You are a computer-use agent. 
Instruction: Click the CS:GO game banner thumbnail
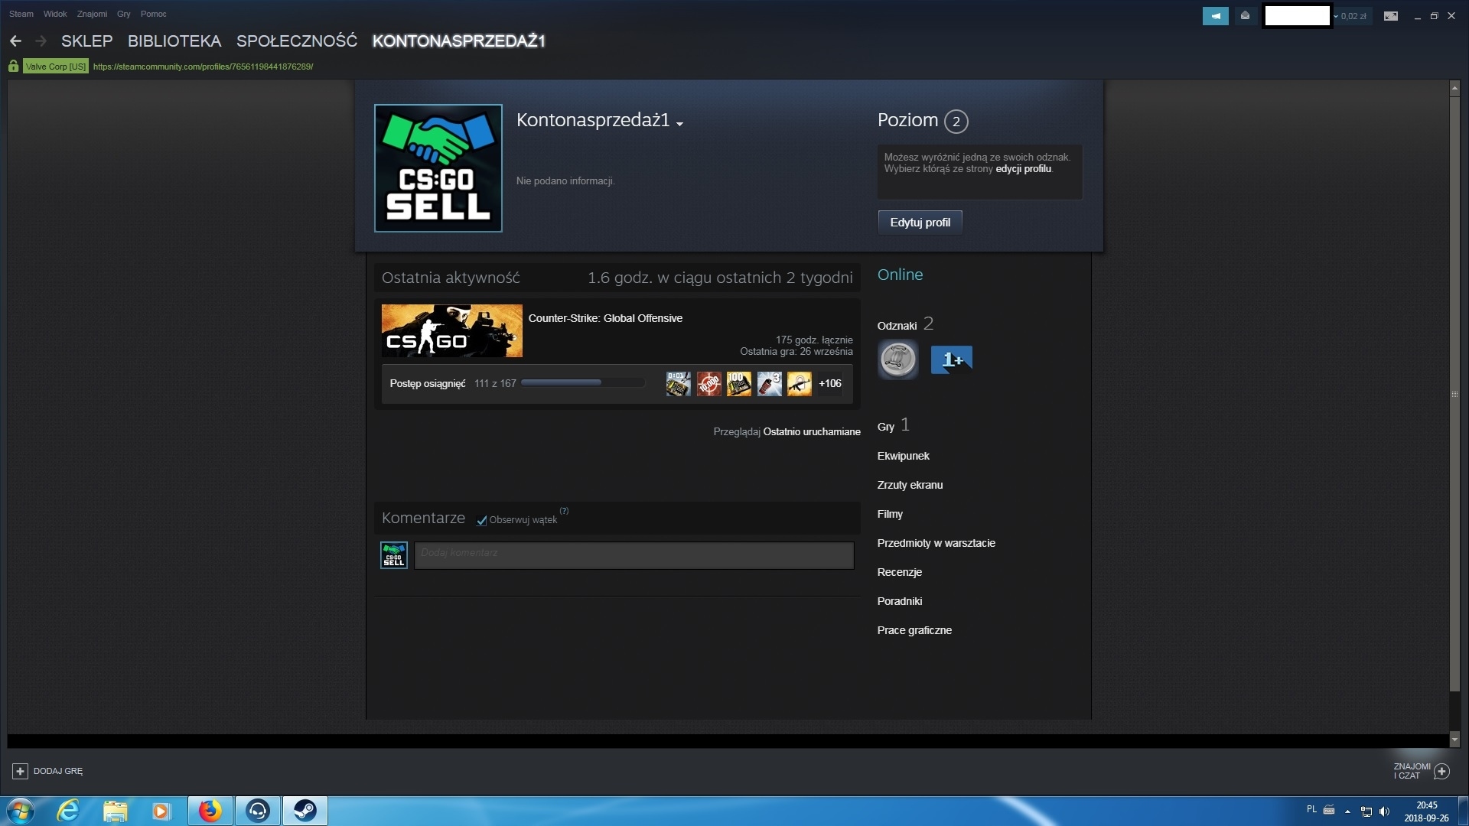(x=452, y=331)
